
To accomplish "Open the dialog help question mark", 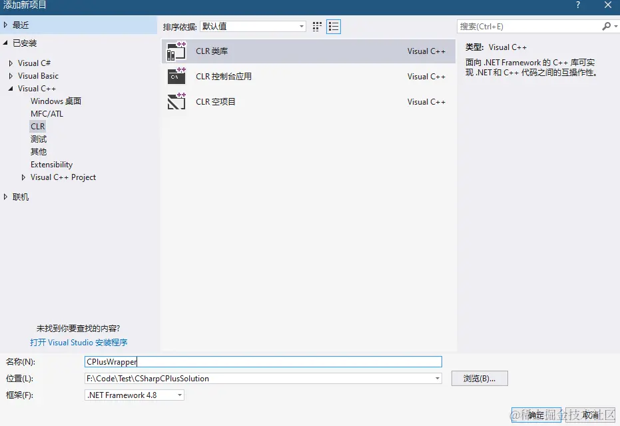I will click(x=577, y=5).
